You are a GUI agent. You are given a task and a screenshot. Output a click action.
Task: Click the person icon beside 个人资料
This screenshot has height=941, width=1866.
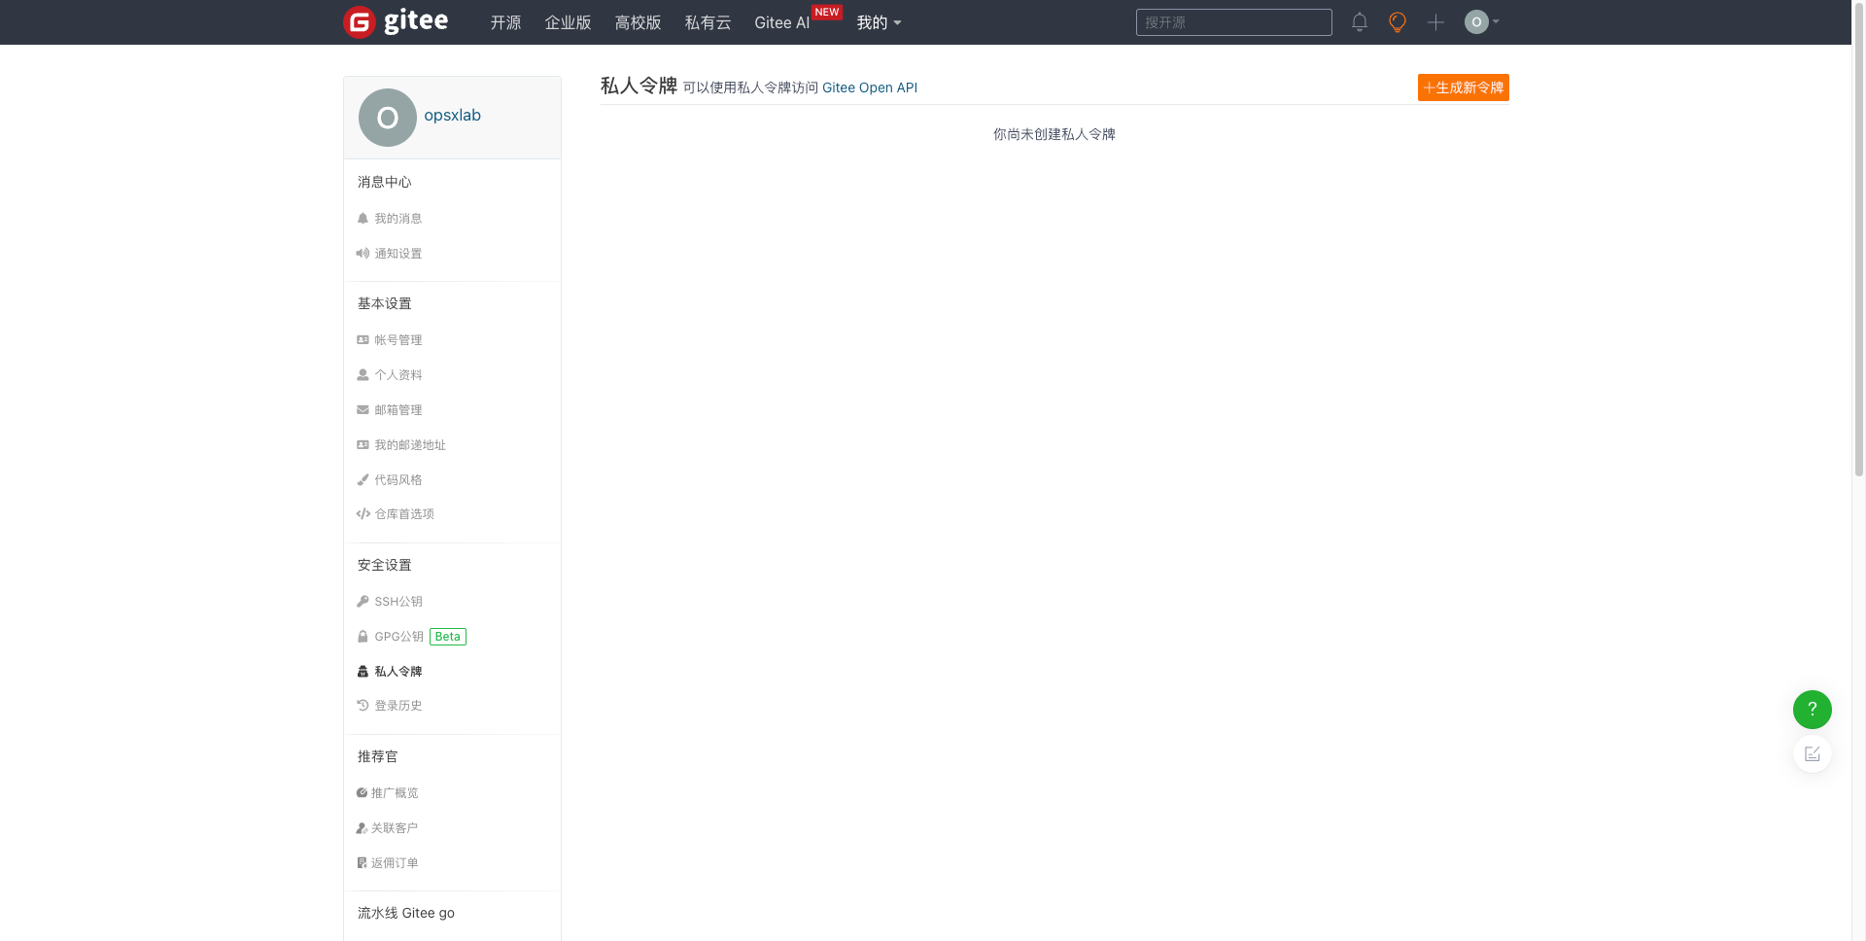pos(363,375)
